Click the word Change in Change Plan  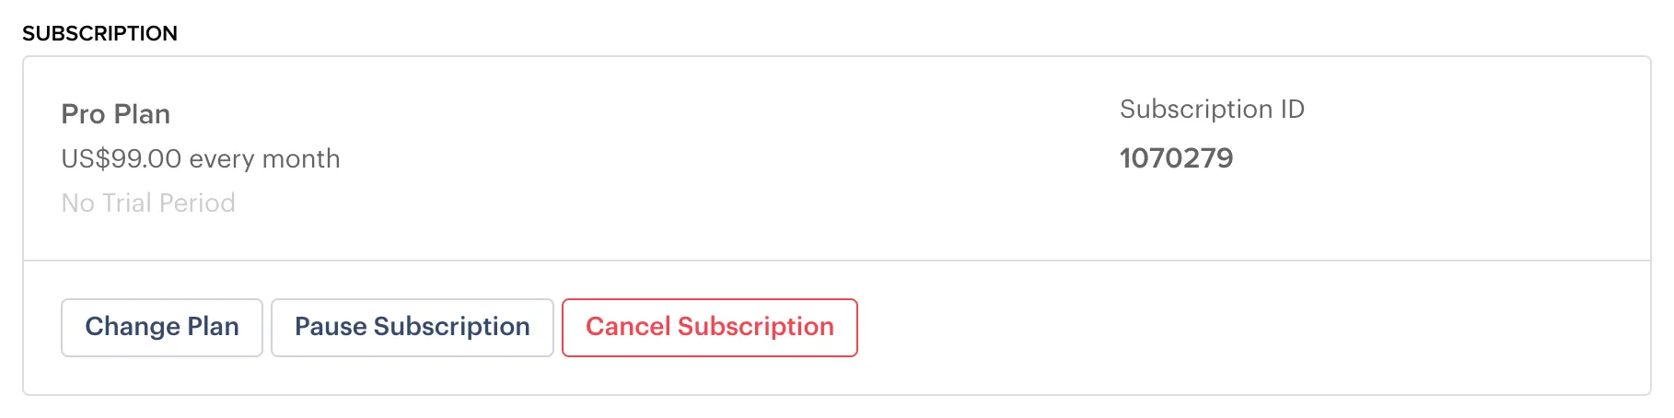[x=133, y=327]
